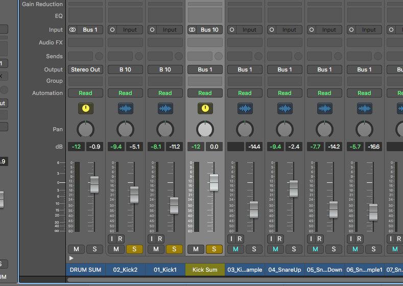Screen dimensions: 403x286
Task: Toggle mono format icon on 02_Kick2 input
Action: 112,30
